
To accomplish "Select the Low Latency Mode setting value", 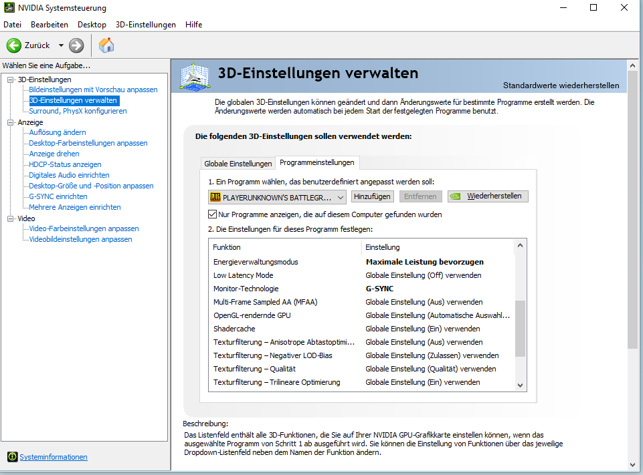I will [x=423, y=275].
